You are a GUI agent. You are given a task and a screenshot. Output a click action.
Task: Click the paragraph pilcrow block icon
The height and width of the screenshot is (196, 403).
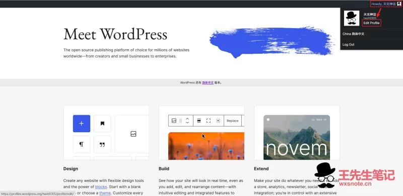tap(82, 144)
